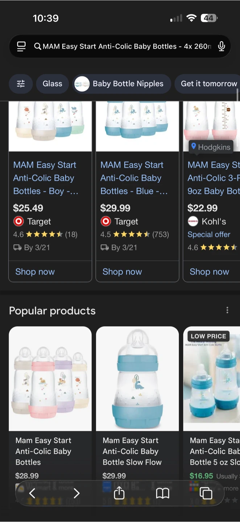
Task: Open the Popular products three-dot menu
Action: tap(227, 310)
